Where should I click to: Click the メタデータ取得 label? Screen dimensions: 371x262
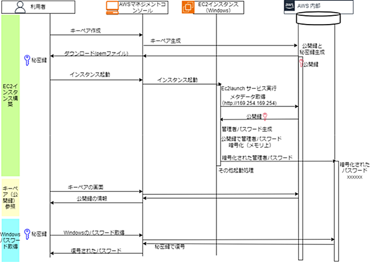pos(248,97)
